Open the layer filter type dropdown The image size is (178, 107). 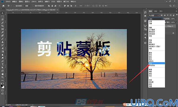click(x=154, y=15)
